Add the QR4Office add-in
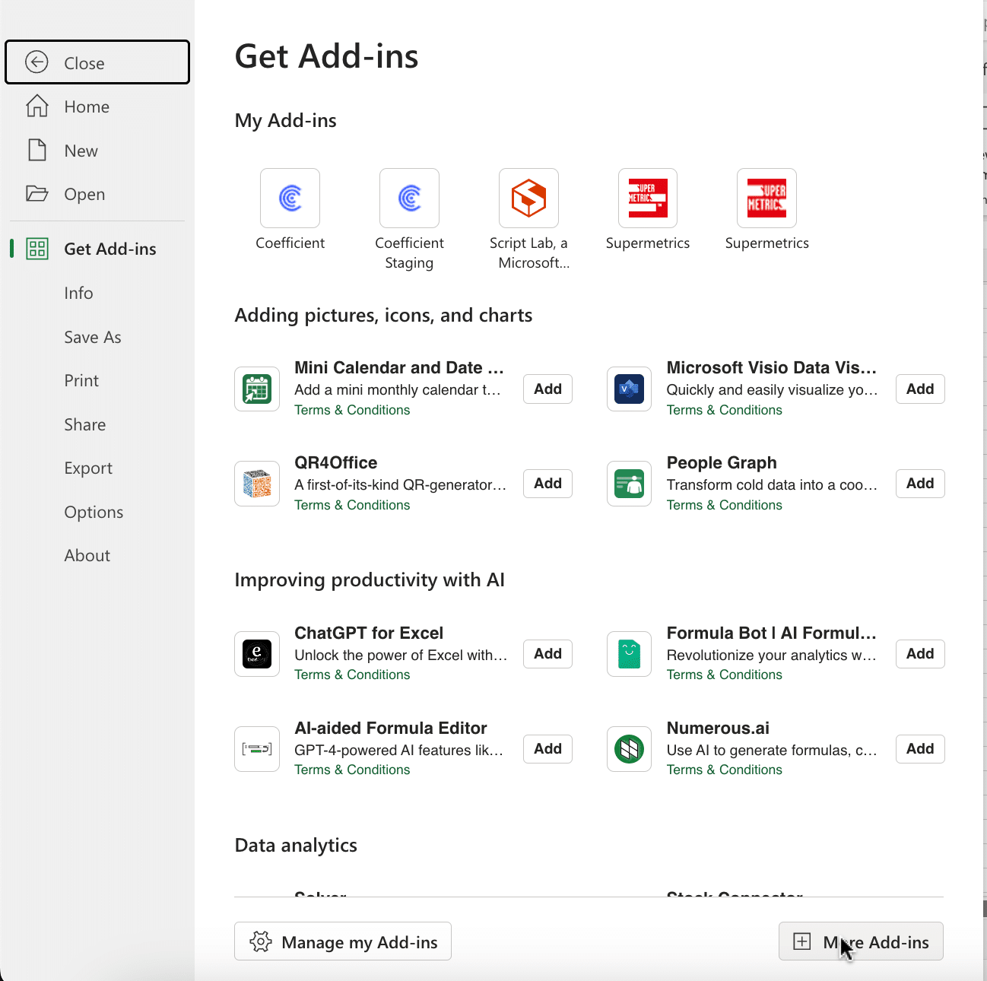987x981 pixels. coord(547,484)
